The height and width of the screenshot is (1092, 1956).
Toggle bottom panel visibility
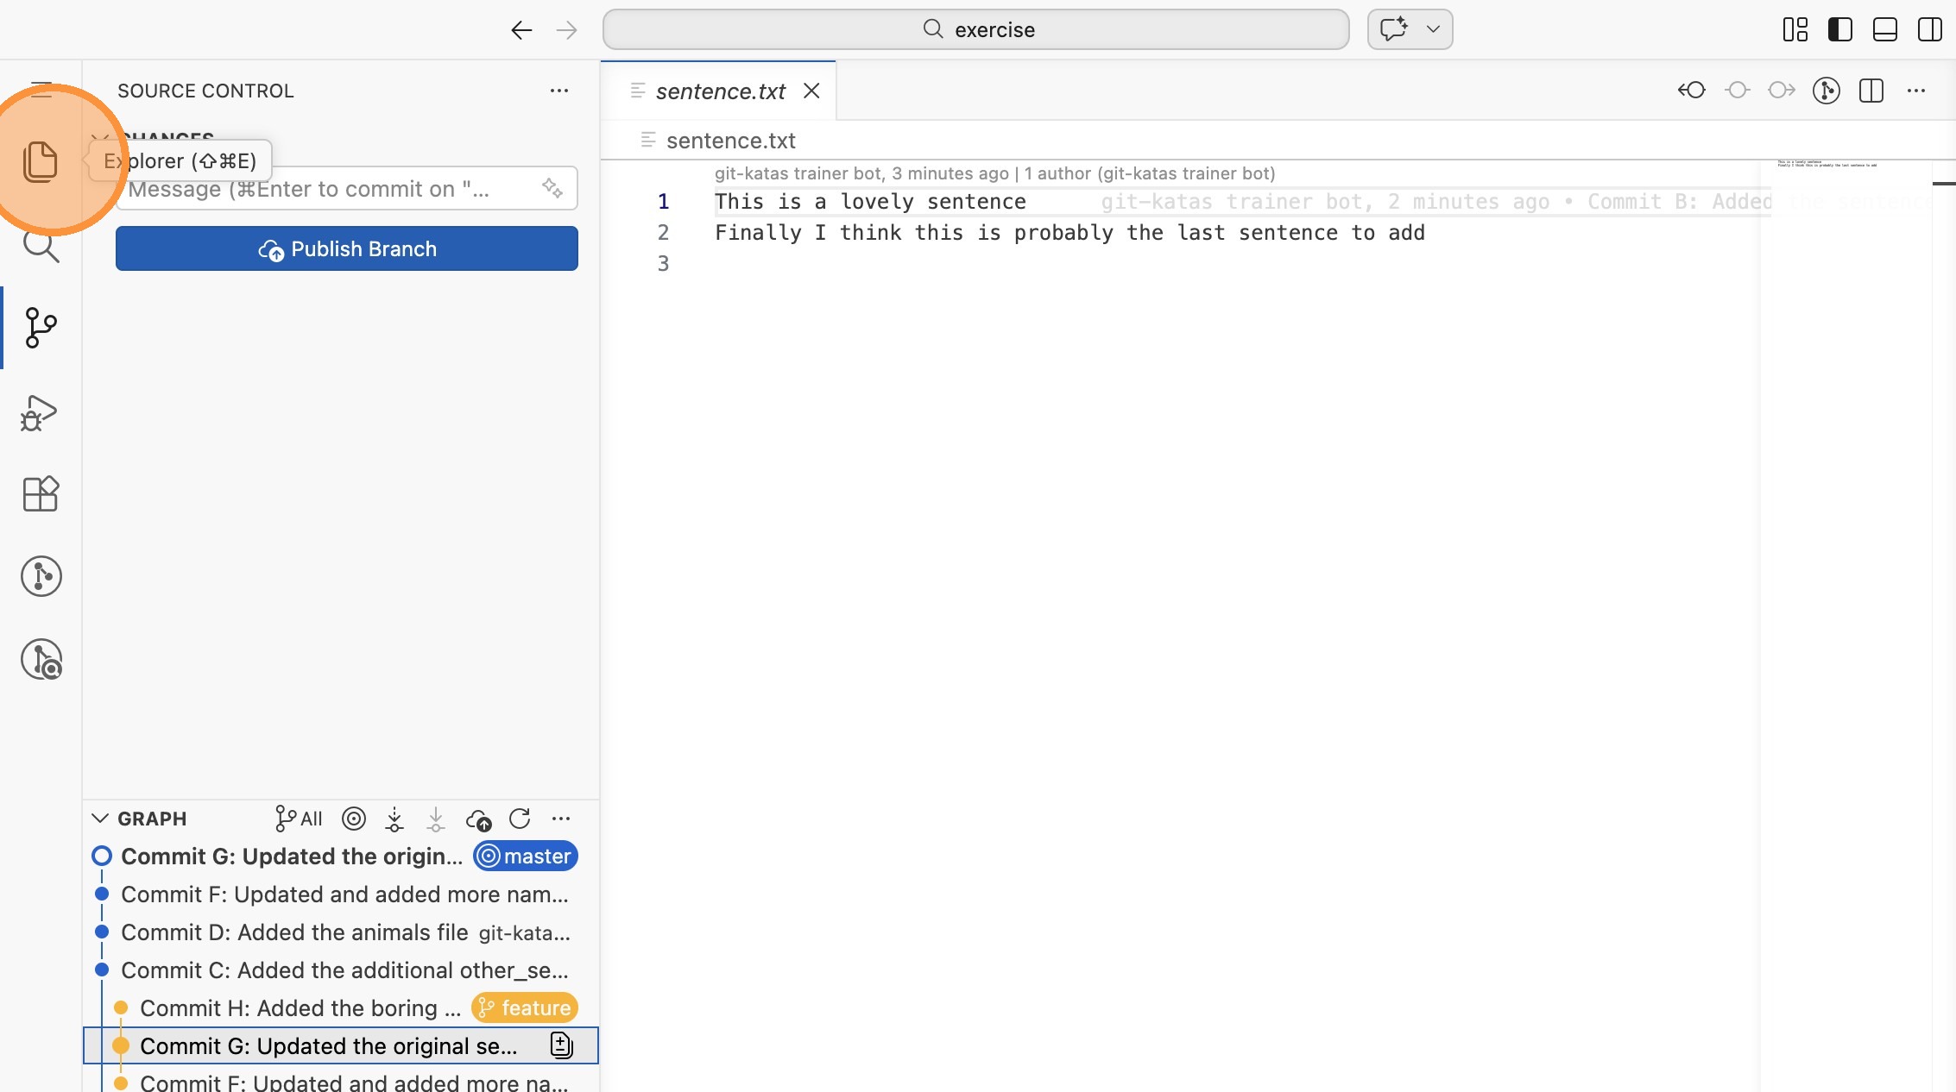pyautogui.click(x=1884, y=29)
